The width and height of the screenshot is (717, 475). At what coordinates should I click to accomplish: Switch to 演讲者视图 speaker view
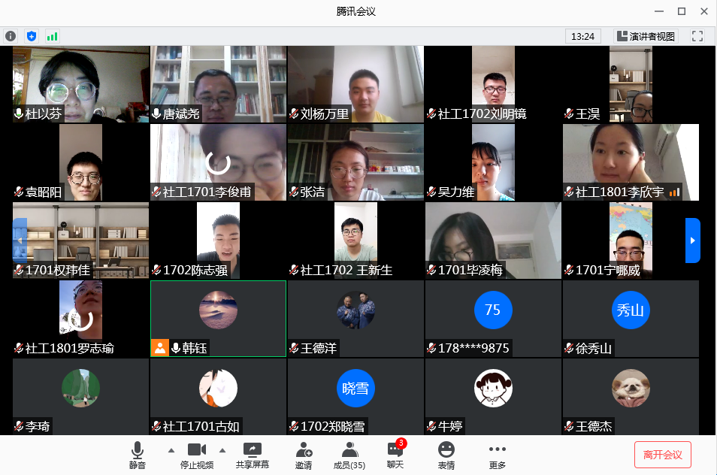click(646, 35)
